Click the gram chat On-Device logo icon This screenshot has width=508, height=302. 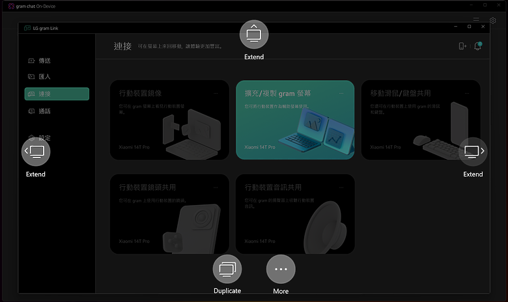pyautogui.click(x=11, y=6)
